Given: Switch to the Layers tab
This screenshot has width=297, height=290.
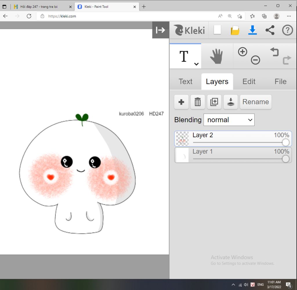Looking at the screenshot, I should pos(217,81).
